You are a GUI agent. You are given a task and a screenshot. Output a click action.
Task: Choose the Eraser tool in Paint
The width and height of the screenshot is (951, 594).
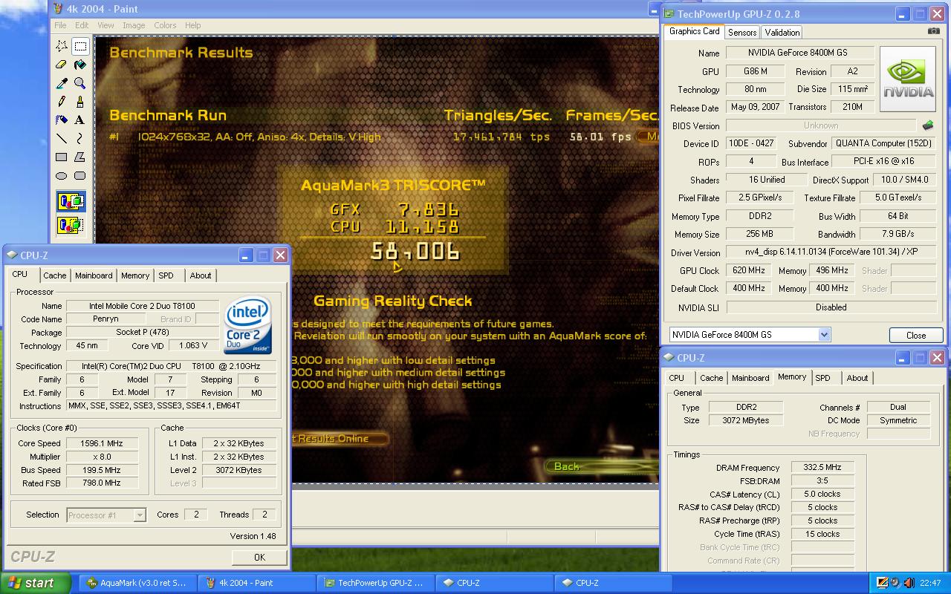62,65
